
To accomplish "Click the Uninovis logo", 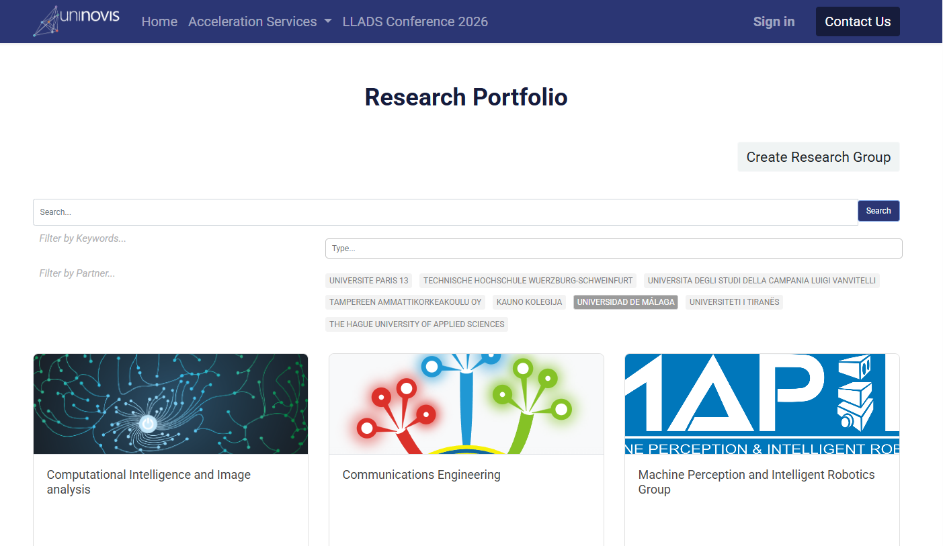I will (x=76, y=21).
